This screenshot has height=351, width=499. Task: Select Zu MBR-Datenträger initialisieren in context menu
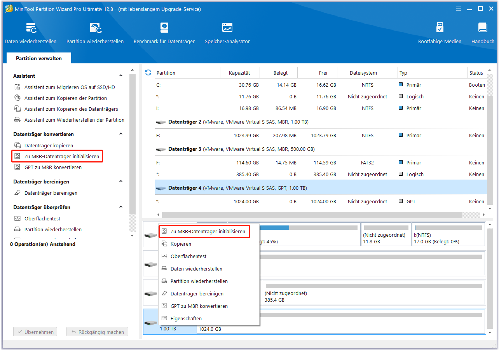204,232
